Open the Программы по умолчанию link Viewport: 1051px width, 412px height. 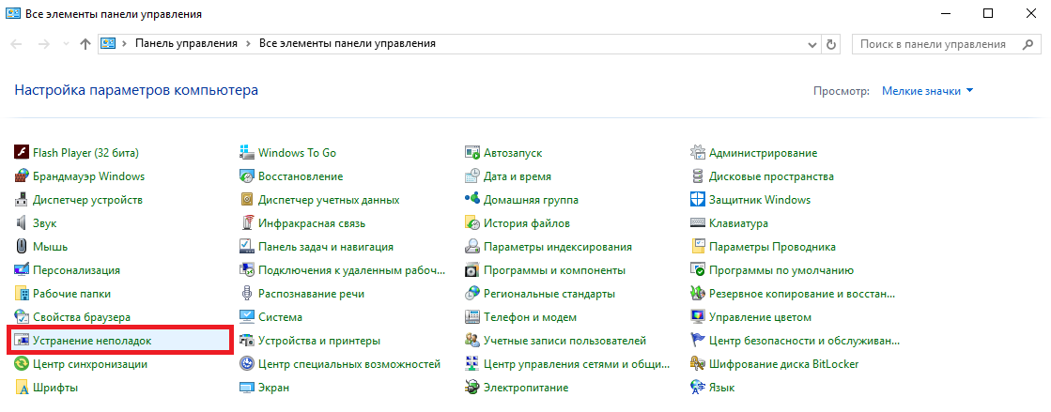pyautogui.click(x=781, y=270)
